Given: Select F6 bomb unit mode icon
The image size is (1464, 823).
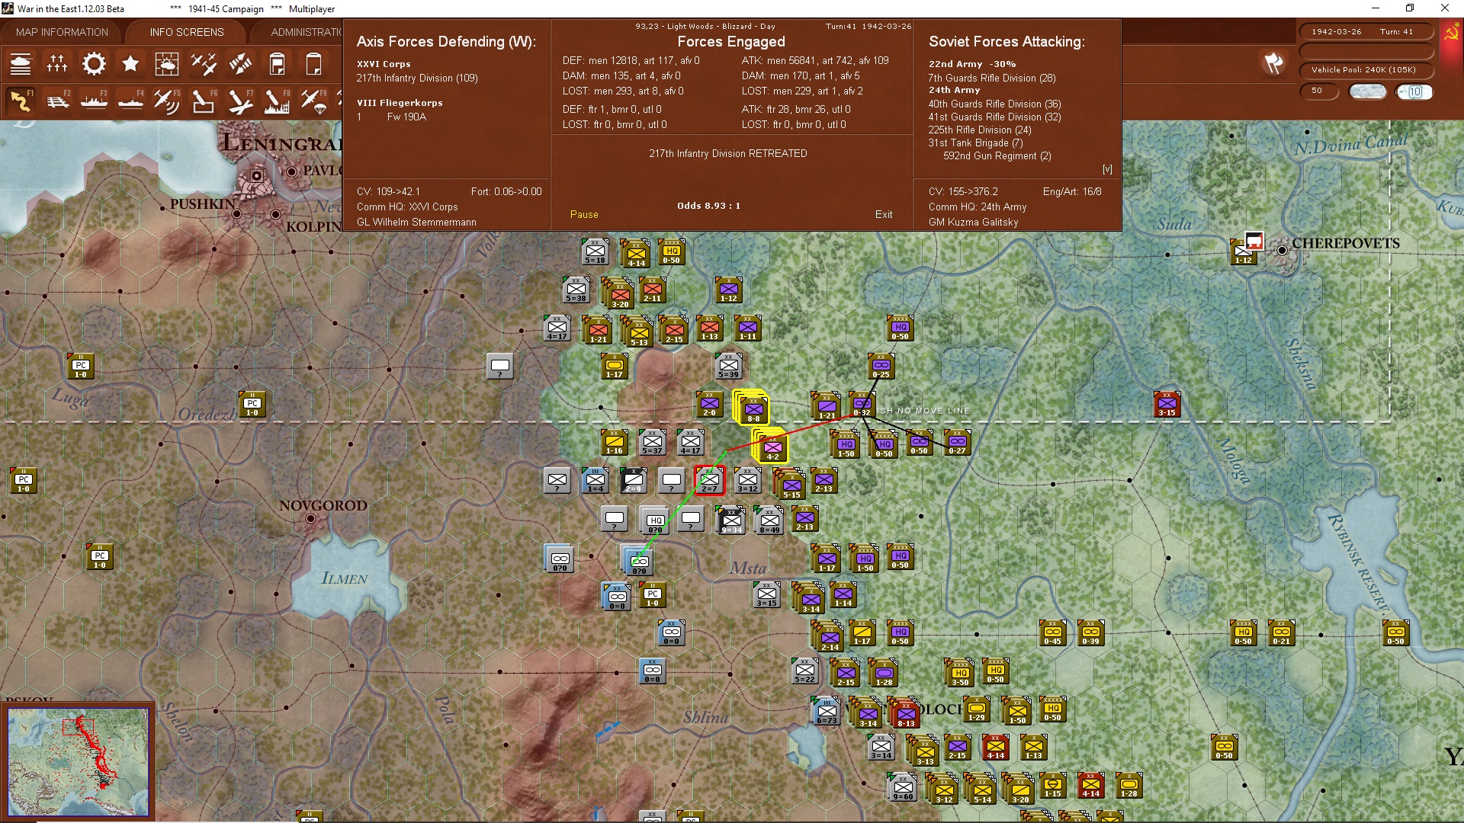Looking at the screenshot, I should pos(204,101).
